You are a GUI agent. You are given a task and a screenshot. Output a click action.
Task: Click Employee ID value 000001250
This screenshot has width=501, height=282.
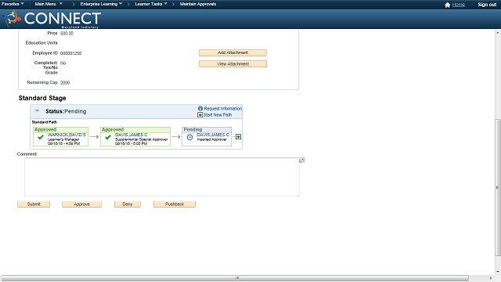pos(70,53)
